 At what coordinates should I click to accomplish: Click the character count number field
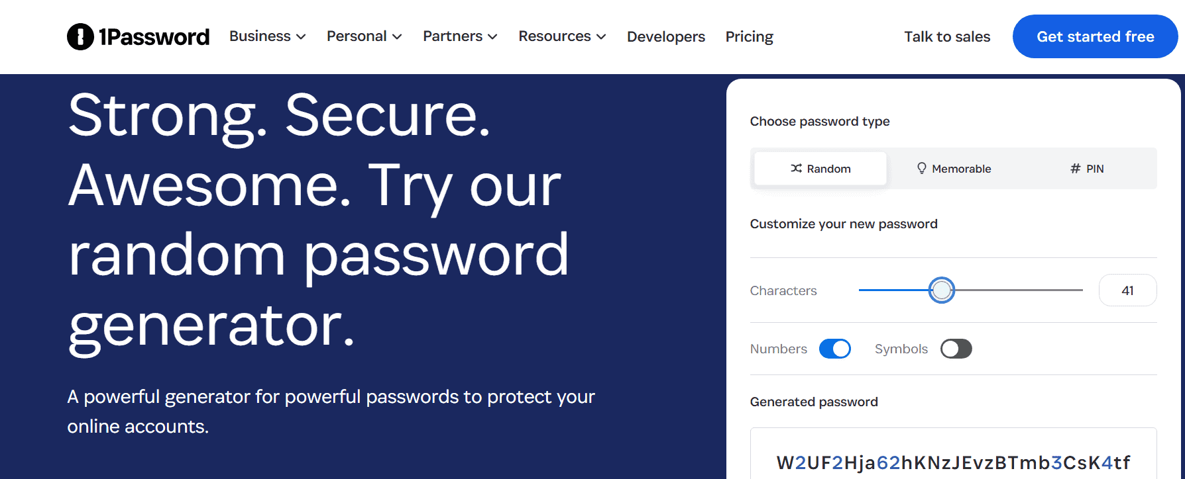1127,290
